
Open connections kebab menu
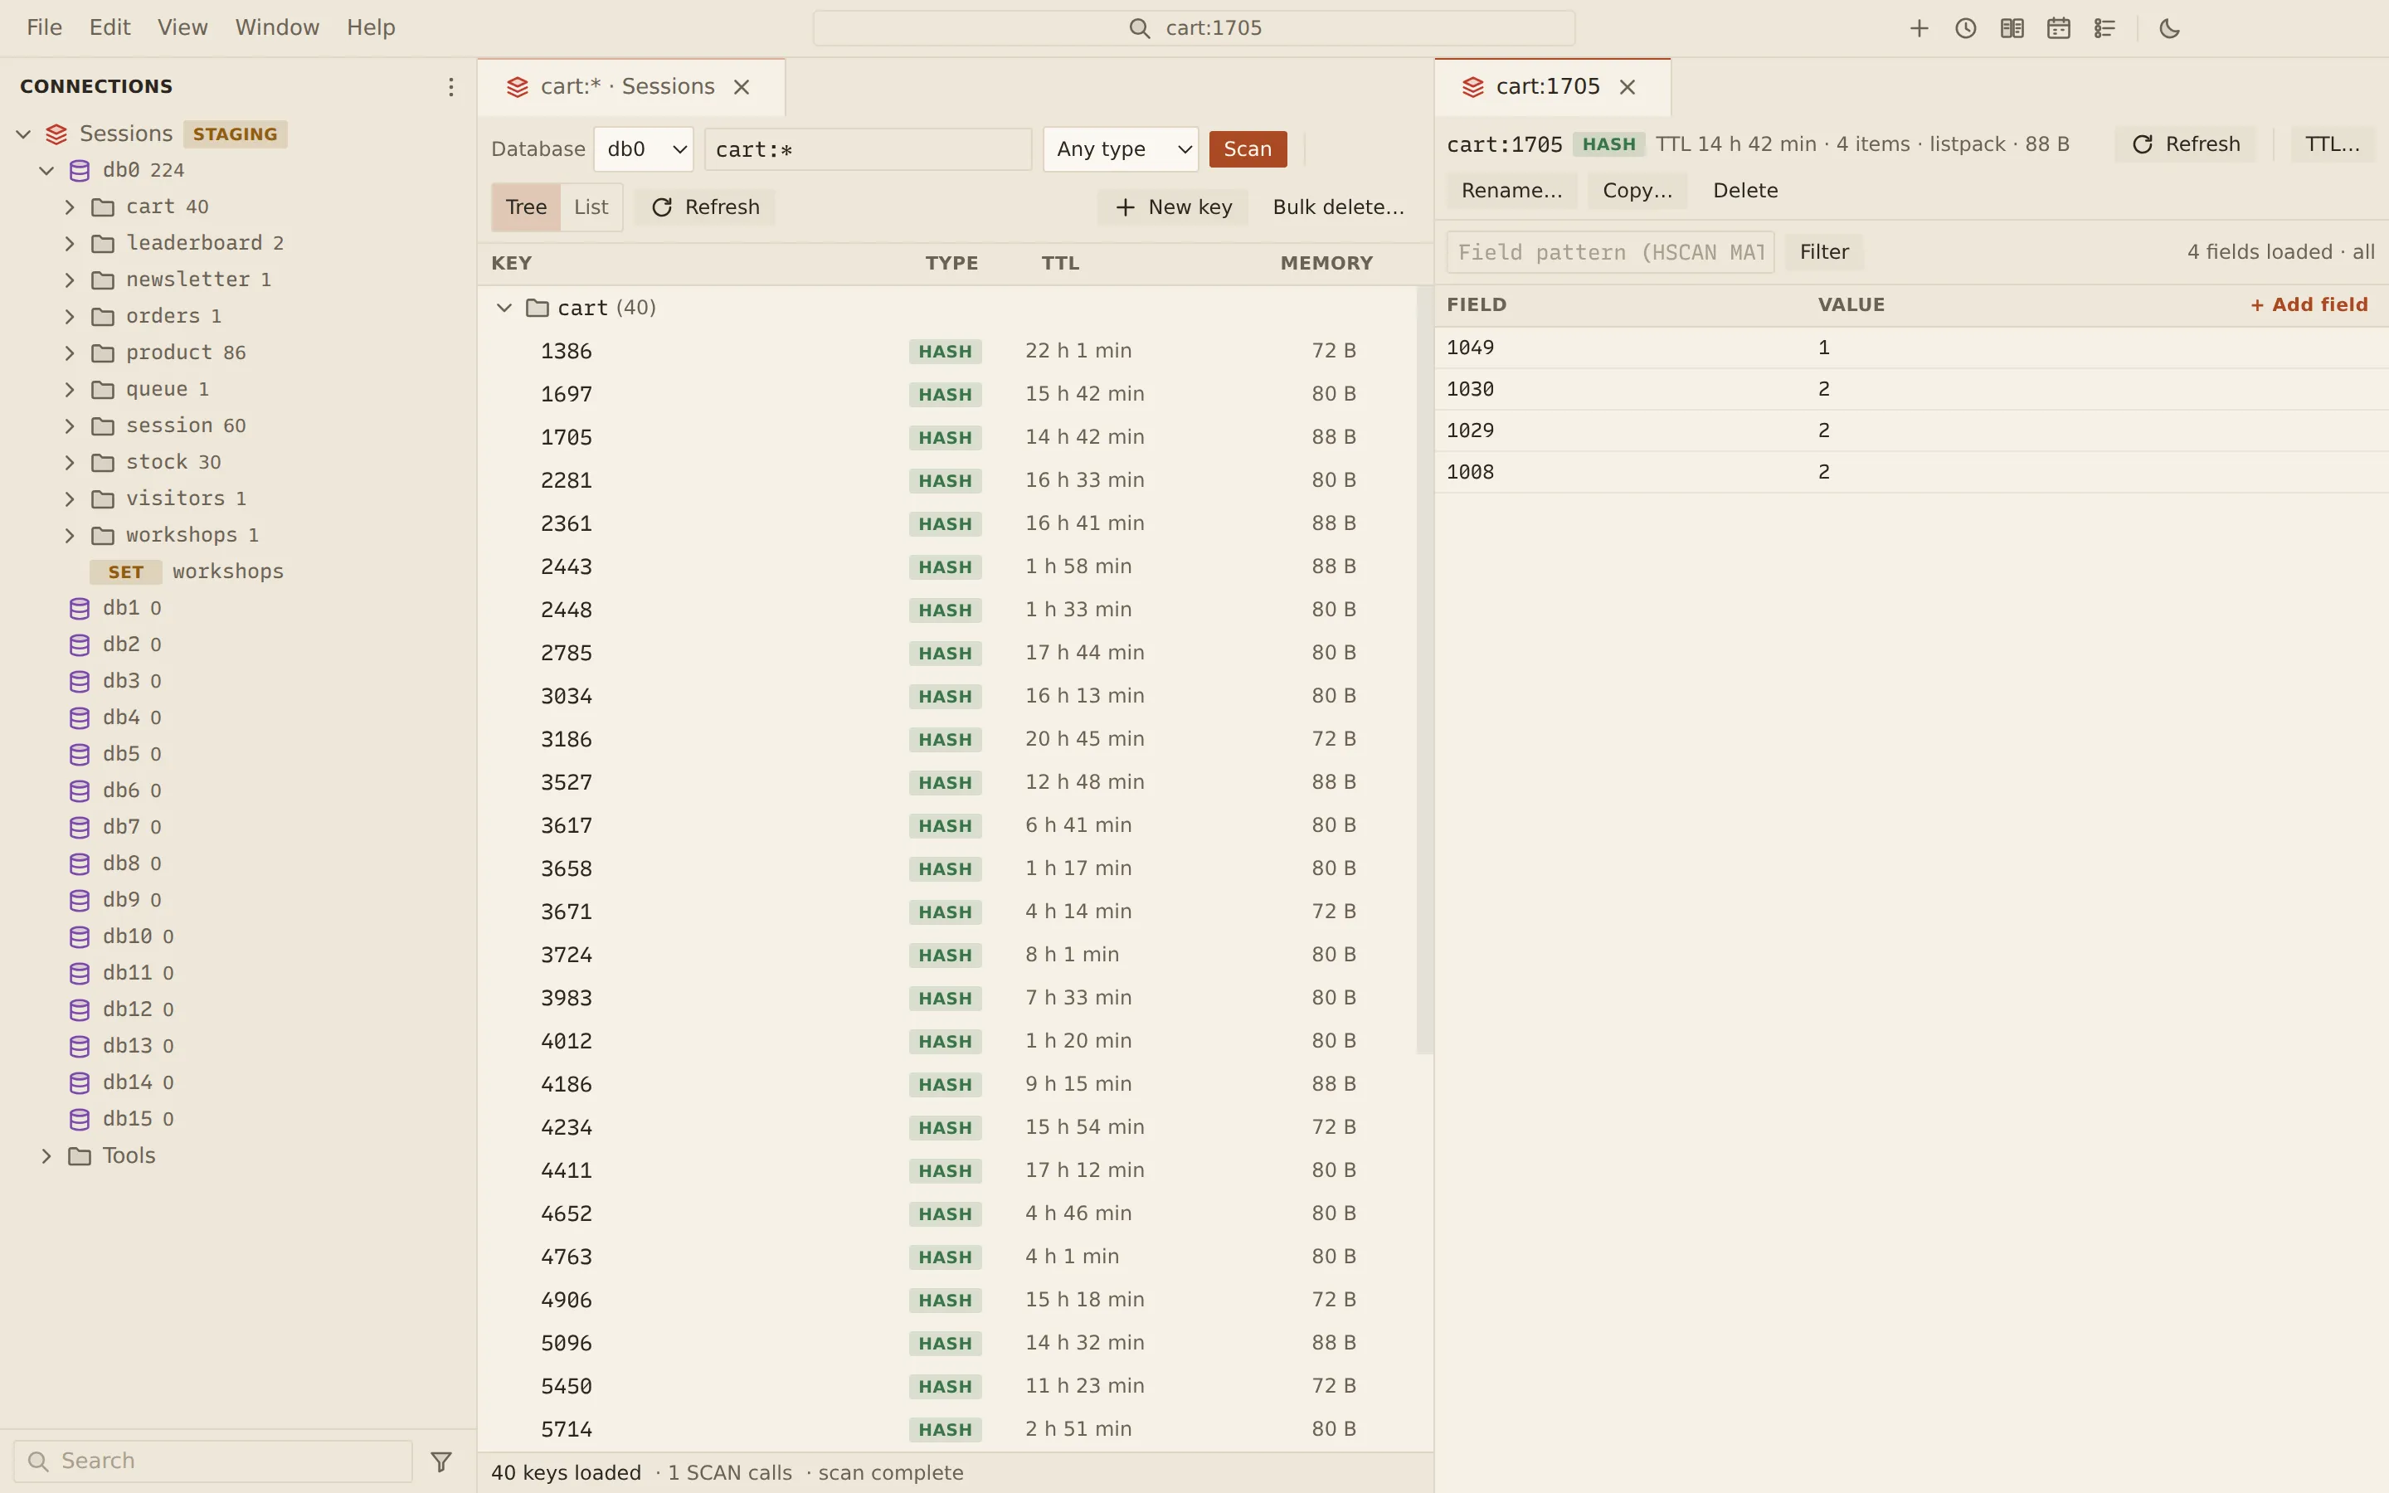click(450, 87)
